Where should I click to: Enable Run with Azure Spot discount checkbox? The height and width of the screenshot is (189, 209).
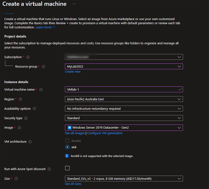point(67,168)
